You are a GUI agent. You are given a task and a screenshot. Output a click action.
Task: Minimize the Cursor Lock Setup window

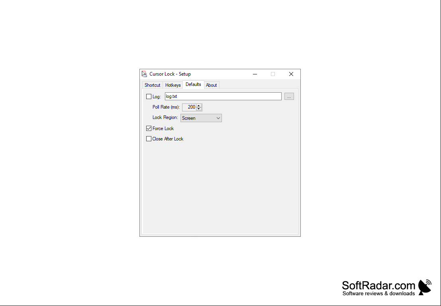[255, 74]
